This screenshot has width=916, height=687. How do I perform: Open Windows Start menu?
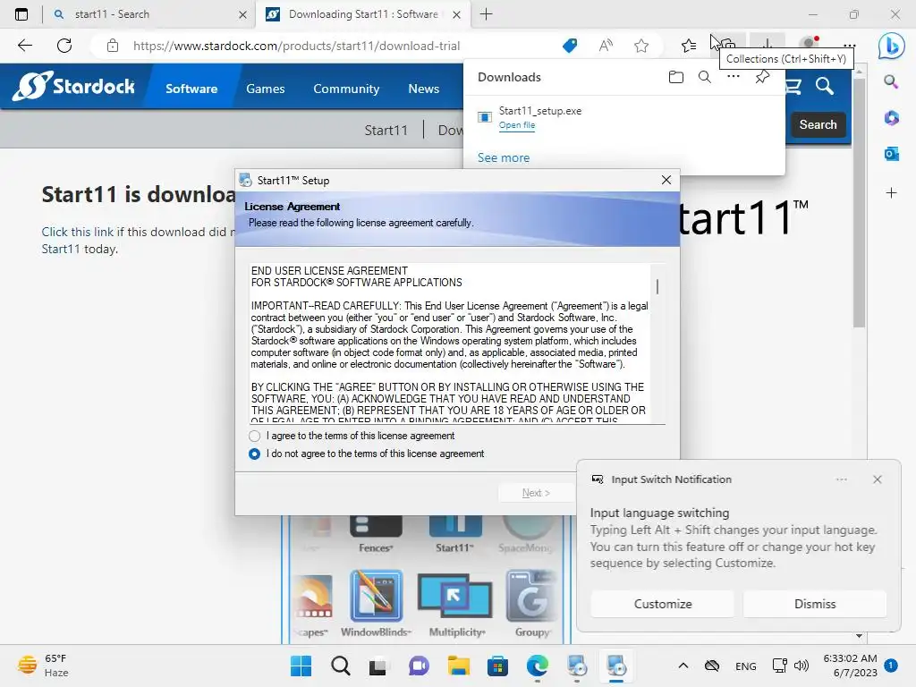point(301,666)
